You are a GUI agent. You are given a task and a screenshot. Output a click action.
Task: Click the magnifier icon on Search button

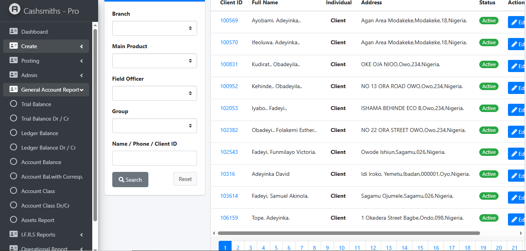pos(122,180)
